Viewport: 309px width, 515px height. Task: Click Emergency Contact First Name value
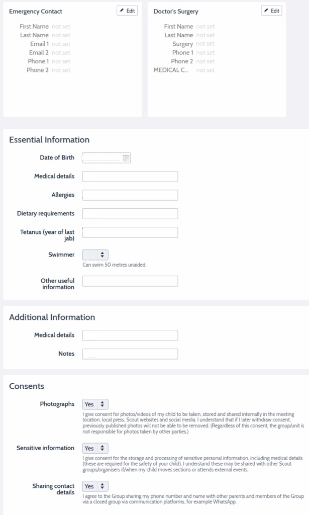[x=61, y=26]
